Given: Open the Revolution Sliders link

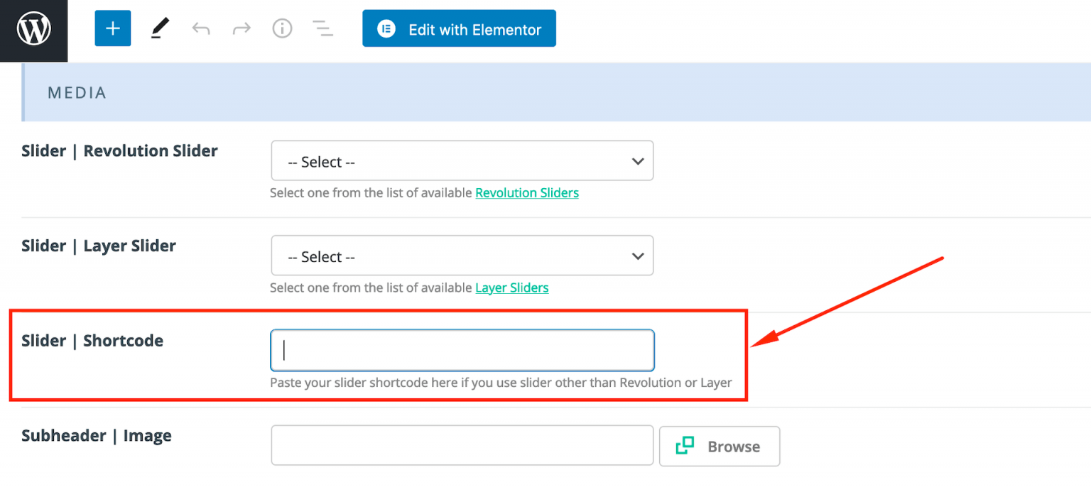Looking at the screenshot, I should point(527,193).
